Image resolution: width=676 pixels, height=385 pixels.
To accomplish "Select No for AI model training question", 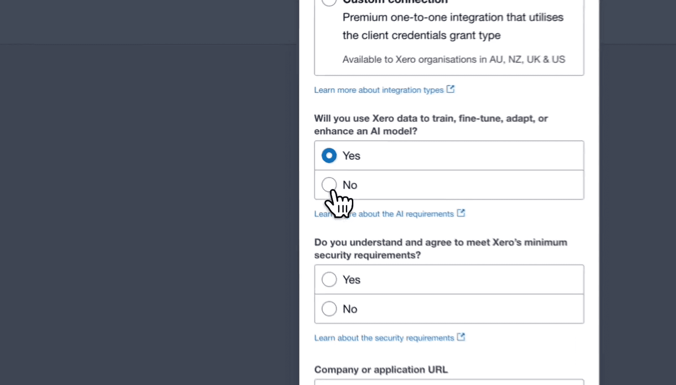I will pos(329,185).
